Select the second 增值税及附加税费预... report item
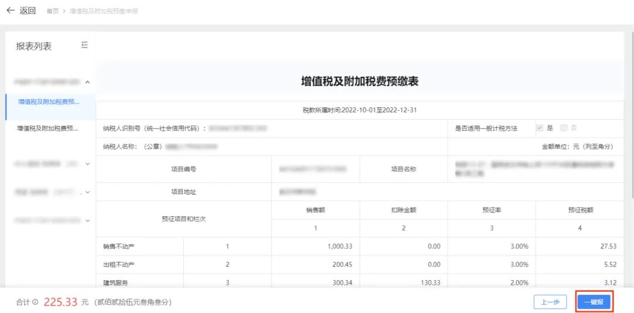 click(48, 128)
